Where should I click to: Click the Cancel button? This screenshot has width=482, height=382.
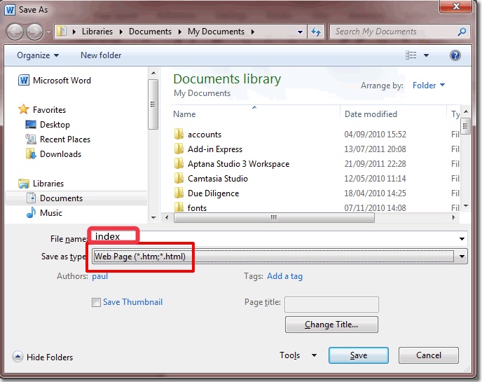429,355
